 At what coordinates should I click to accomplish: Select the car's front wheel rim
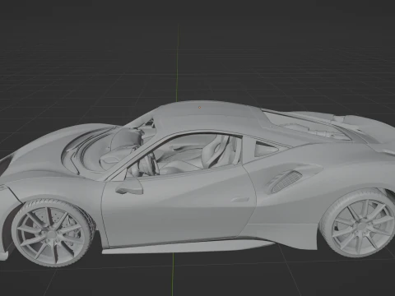51,234
